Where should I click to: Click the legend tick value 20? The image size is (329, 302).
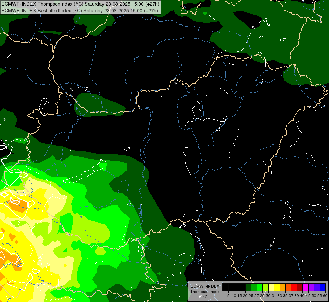click(245, 296)
